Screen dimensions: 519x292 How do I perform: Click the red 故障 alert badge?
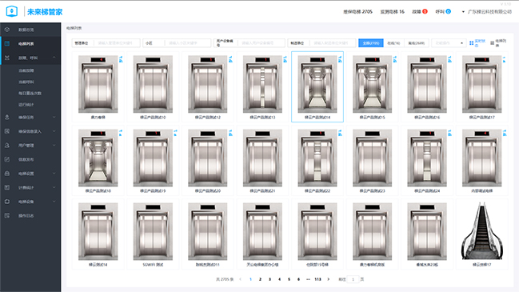coord(425,11)
